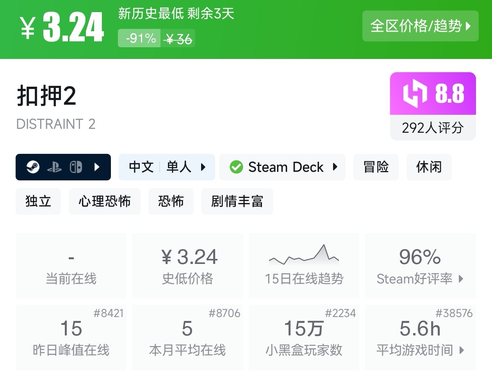The width and height of the screenshot is (492, 376).
Task: Open the 15日在线趋势 sparkline chart
Action: click(304, 255)
